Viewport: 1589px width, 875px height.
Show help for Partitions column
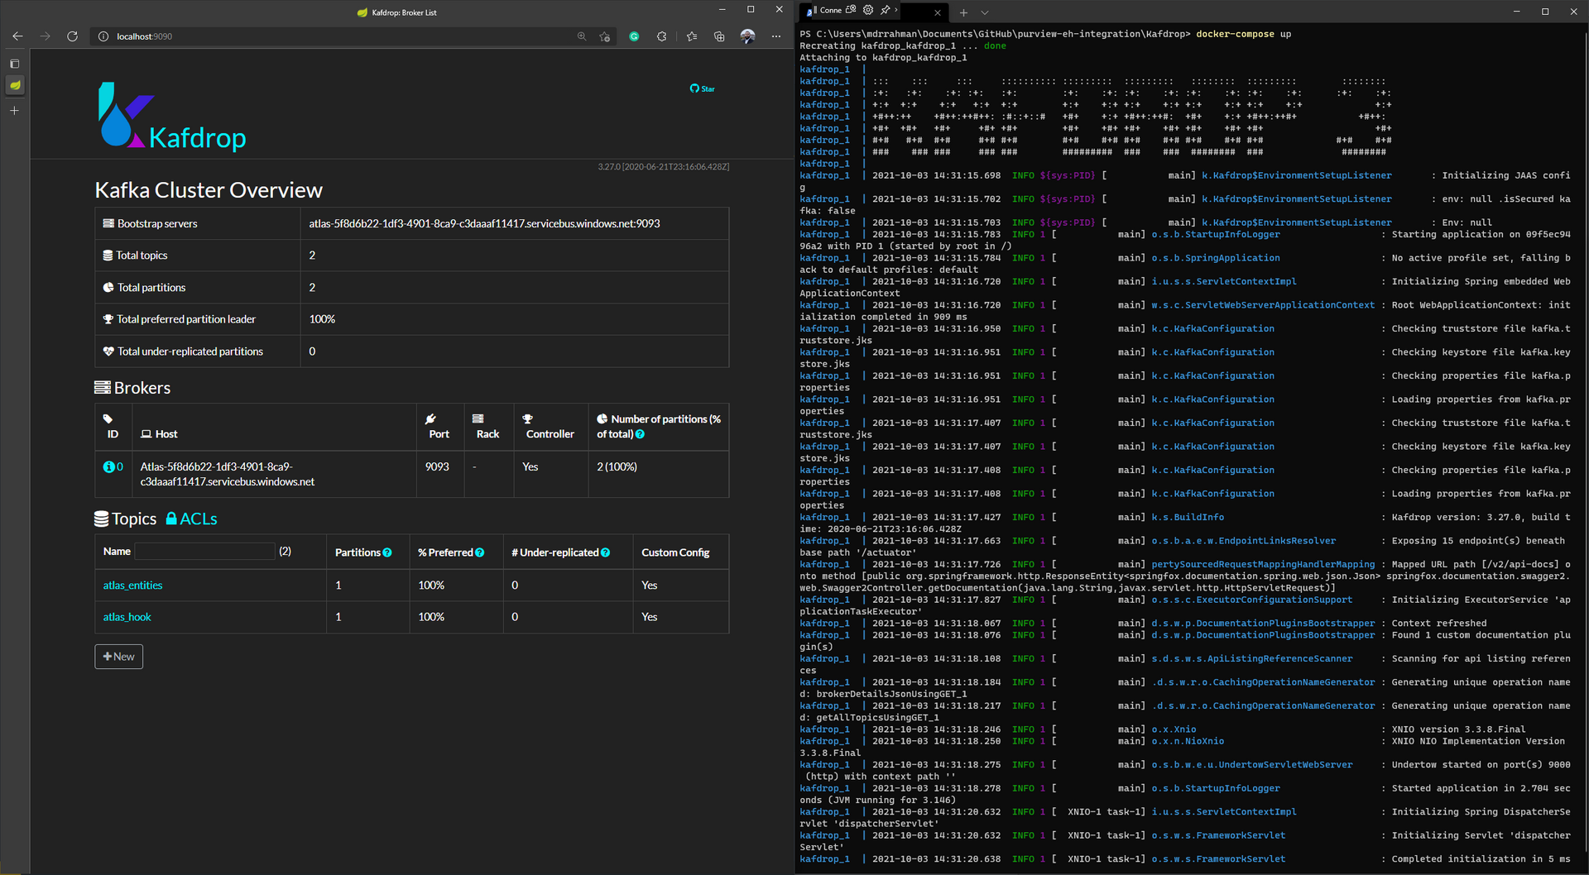(x=386, y=552)
